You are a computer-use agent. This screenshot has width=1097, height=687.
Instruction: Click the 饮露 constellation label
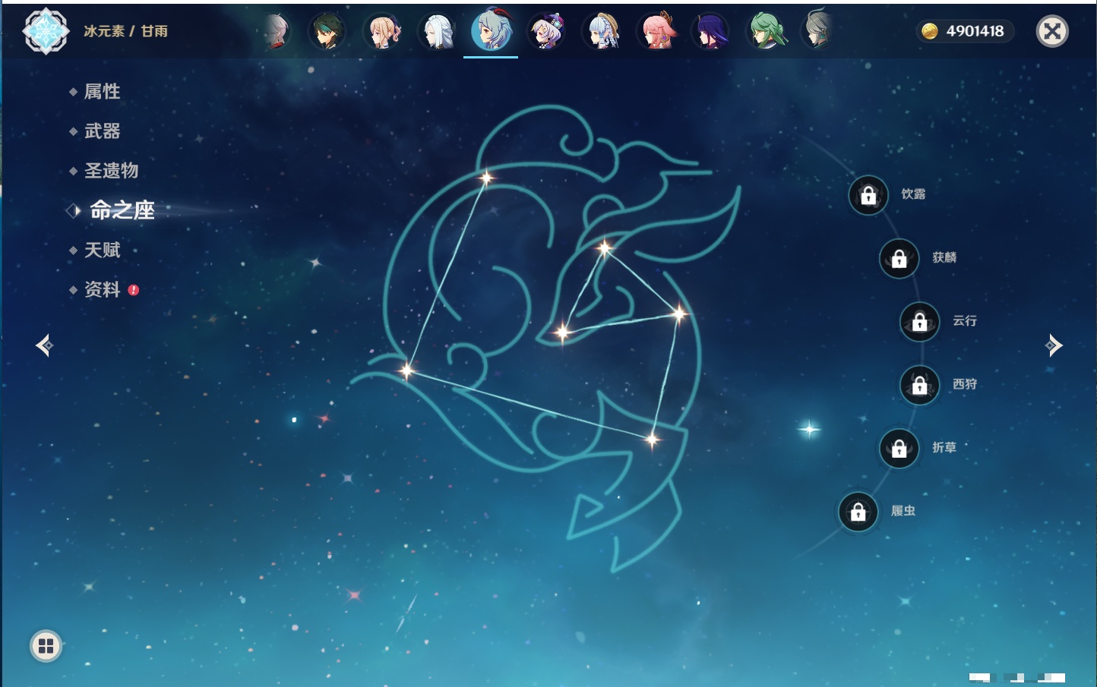click(x=913, y=194)
